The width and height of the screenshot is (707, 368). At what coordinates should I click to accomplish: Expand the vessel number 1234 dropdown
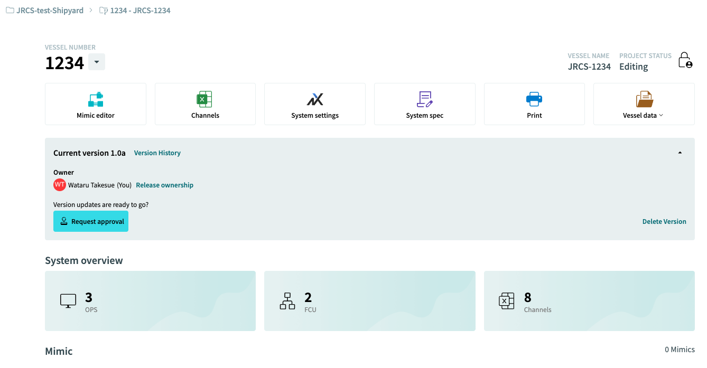click(x=96, y=62)
